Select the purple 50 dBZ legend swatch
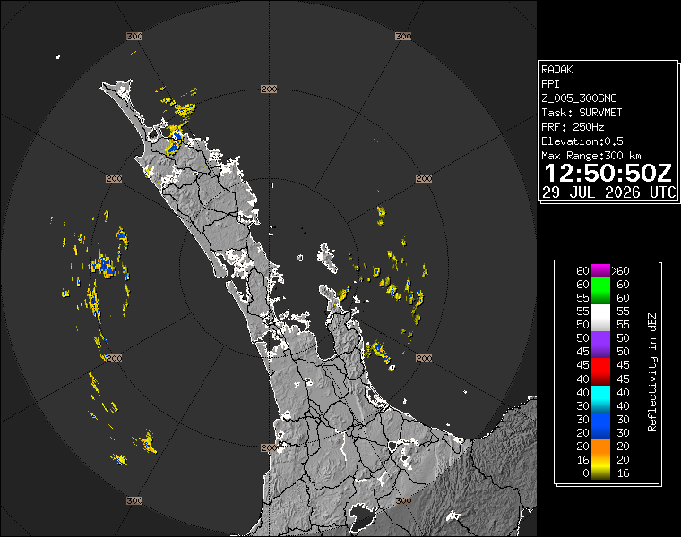 click(600, 345)
